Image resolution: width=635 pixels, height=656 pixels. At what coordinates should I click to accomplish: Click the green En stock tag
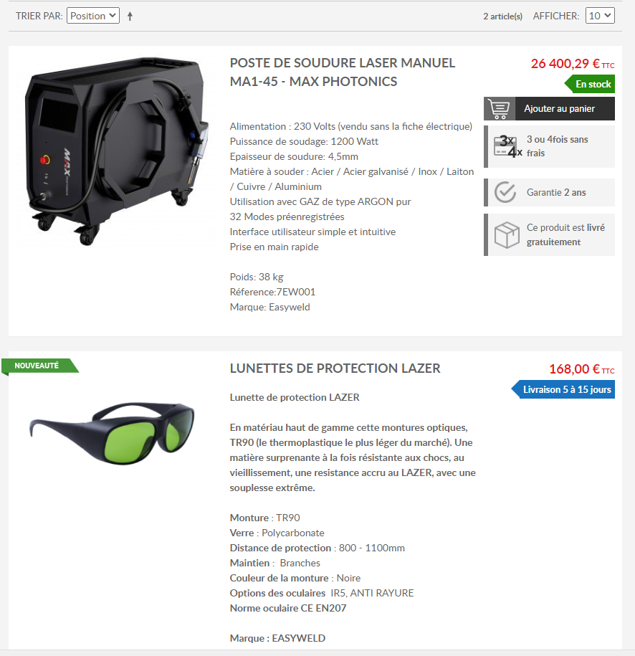pyautogui.click(x=589, y=84)
